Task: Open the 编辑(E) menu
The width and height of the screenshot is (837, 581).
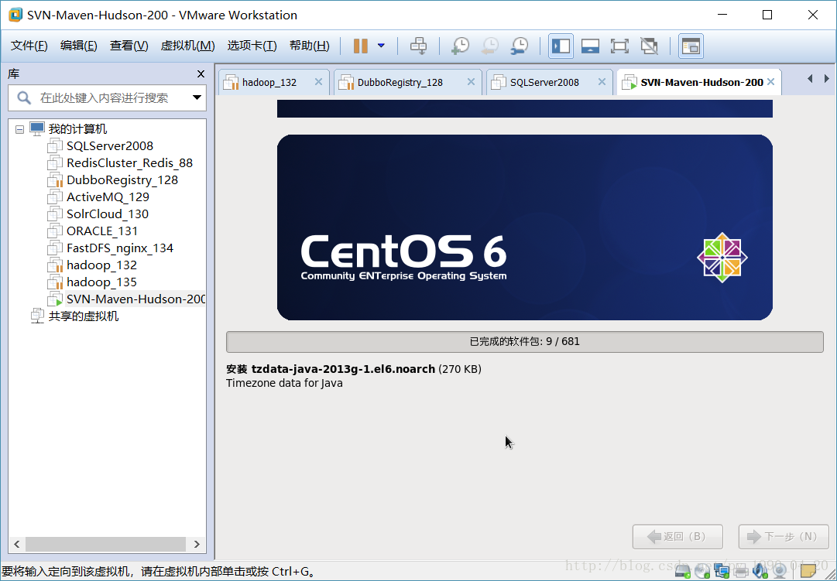Action: [x=78, y=46]
